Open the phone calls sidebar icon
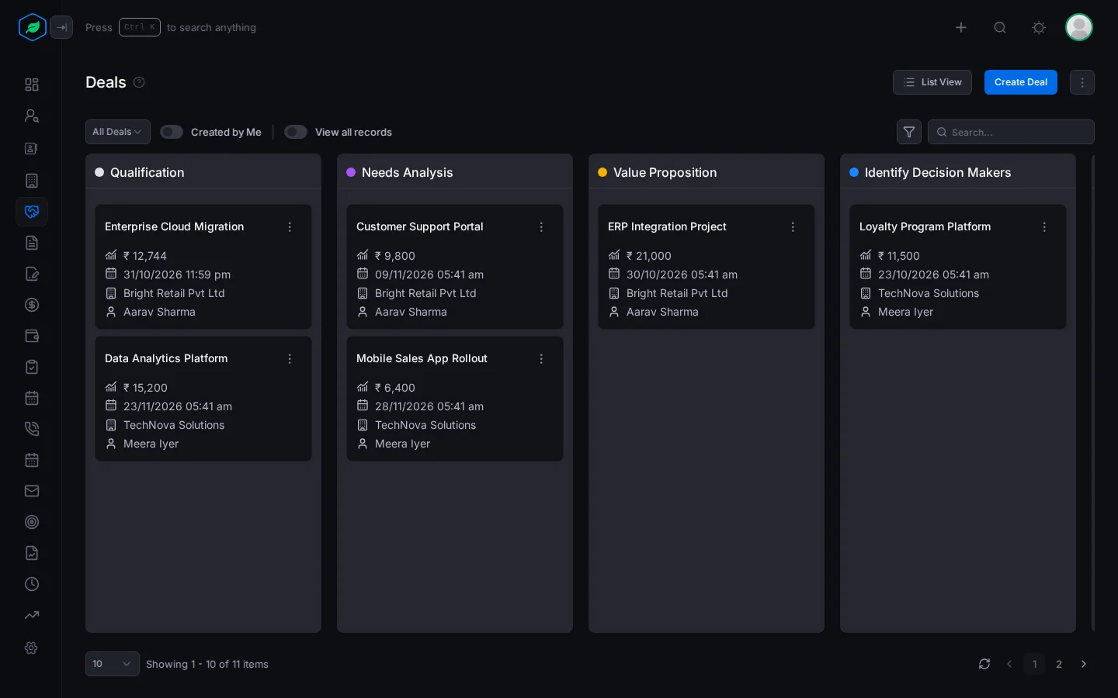 [x=32, y=429]
